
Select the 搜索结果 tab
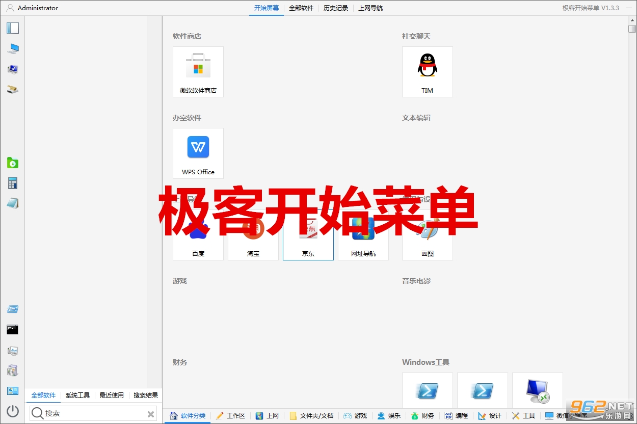146,395
